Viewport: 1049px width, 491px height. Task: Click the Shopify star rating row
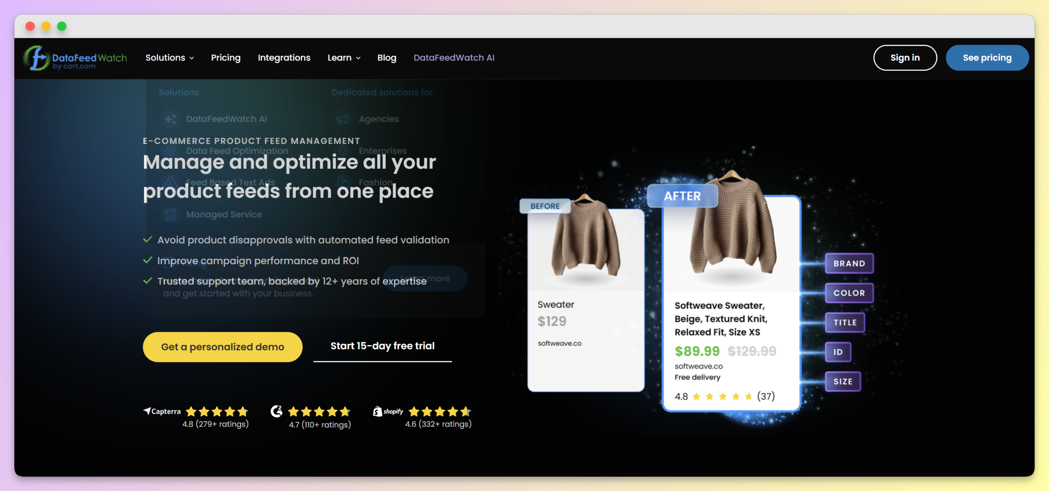click(x=440, y=411)
